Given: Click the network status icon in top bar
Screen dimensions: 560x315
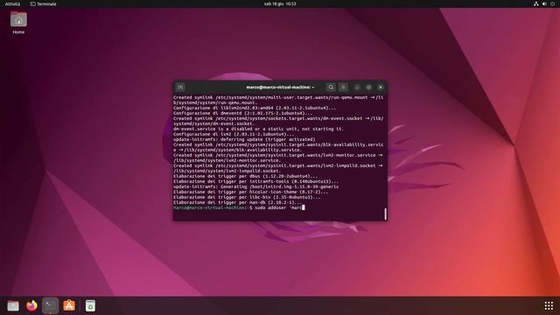Looking at the screenshot, I should pyautogui.click(x=535, y=3).
